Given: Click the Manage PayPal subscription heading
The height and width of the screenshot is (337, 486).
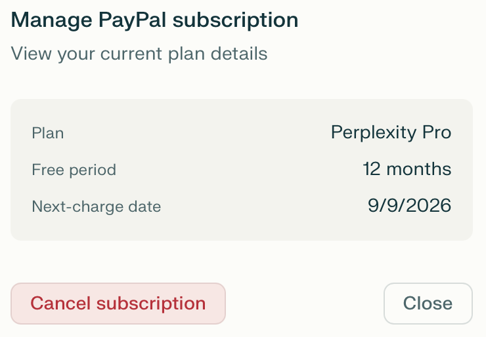Looking at the screenshot, I should coord(154,20).
